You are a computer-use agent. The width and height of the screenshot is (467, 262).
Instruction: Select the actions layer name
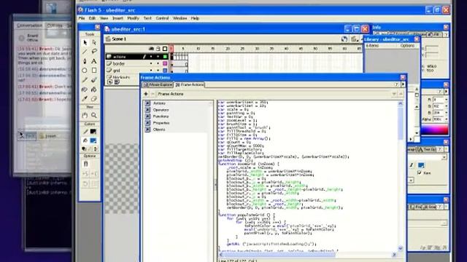coord(120,57)
